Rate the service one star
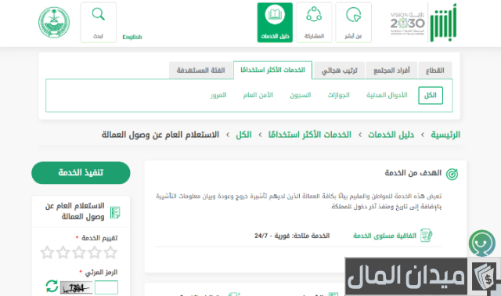This screenshot has width=501, height=296. click(x=110, y=252)
